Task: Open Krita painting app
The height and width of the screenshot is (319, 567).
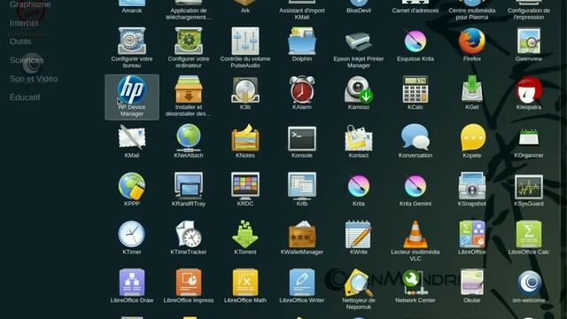Action: [x=358, y=190]
